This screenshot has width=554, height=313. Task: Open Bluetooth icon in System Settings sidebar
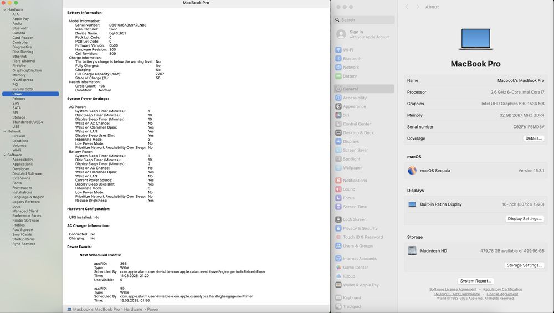tap(338, 59)
